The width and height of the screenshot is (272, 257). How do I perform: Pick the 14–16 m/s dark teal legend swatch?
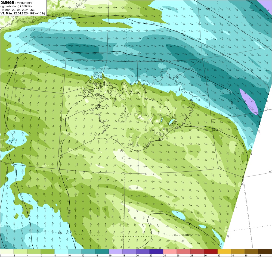click(102, 252)
